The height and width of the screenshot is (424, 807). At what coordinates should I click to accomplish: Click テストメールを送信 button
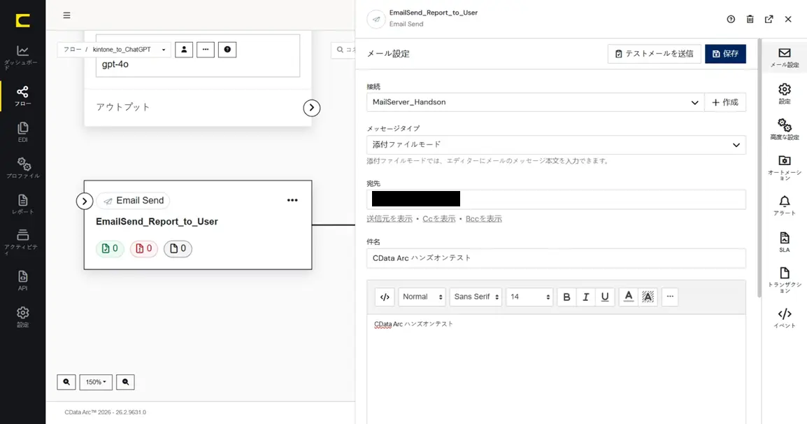(654, 54)
